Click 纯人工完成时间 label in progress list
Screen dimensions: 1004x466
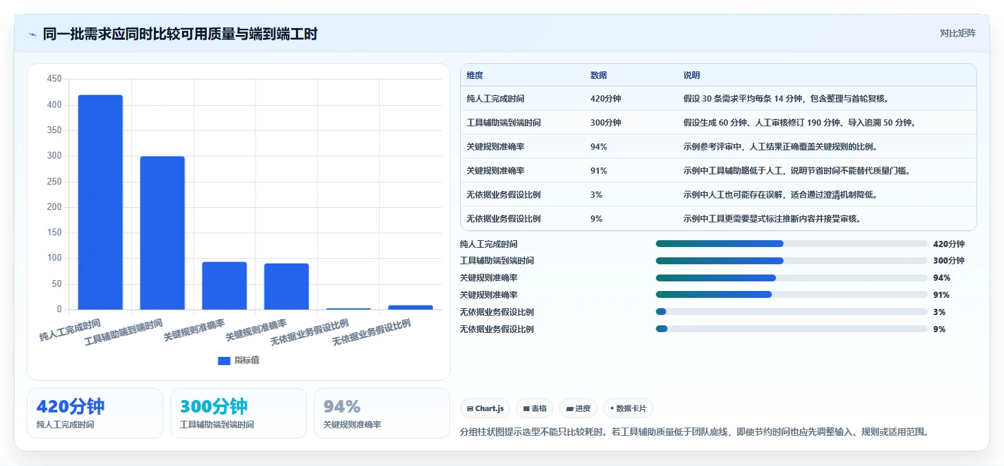[x=488, y=244]
